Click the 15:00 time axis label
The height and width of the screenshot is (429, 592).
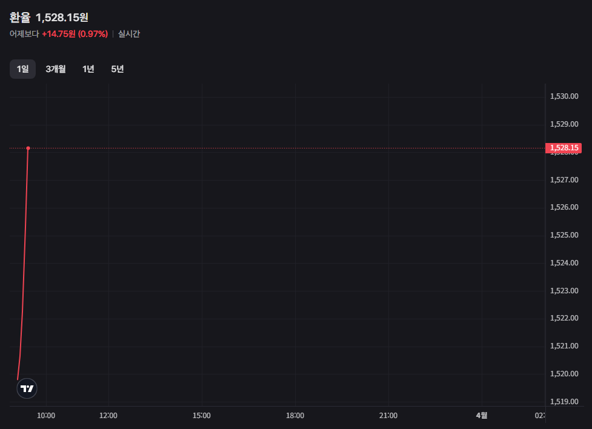202,416
